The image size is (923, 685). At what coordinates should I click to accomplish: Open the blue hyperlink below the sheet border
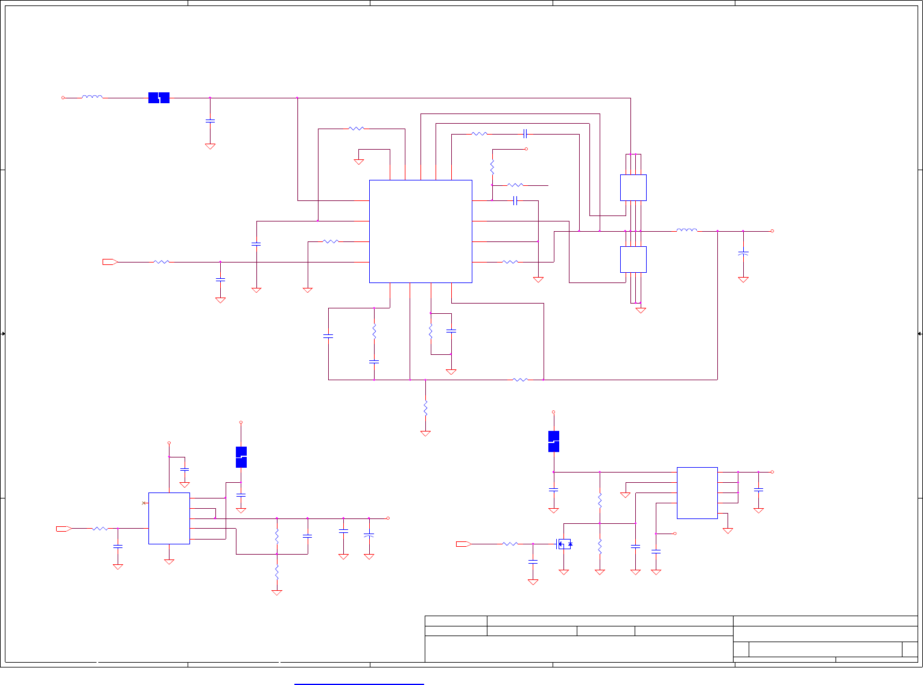pyautogui.click(x=359, y=684)
